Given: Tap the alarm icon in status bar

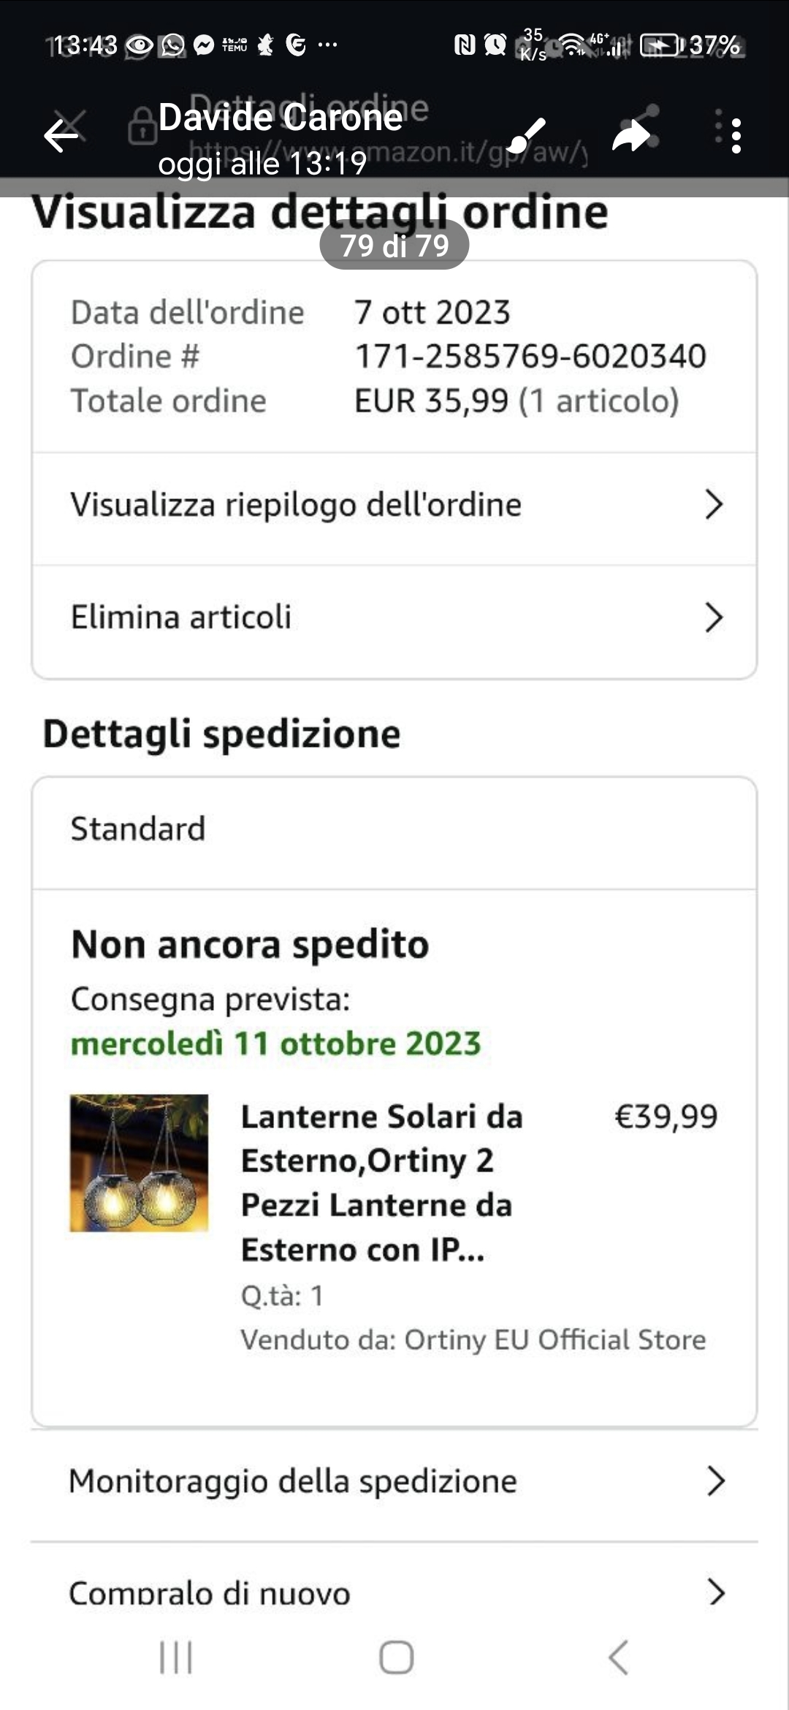Looking at the screenshot, I should point(495,45).
